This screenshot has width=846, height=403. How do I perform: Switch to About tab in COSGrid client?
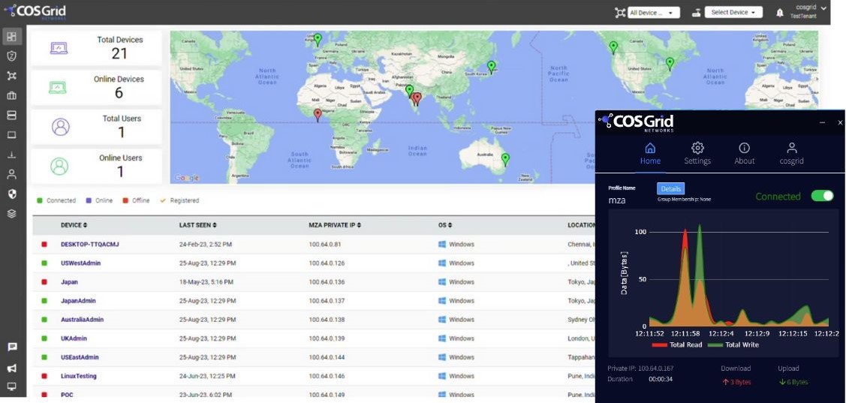(744, 154)
